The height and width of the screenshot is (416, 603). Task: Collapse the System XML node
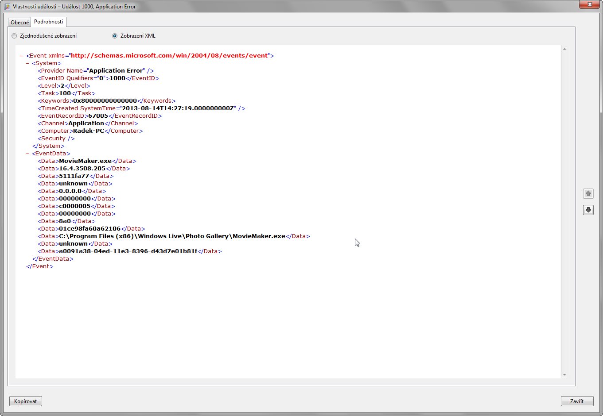tap(27, 63)
